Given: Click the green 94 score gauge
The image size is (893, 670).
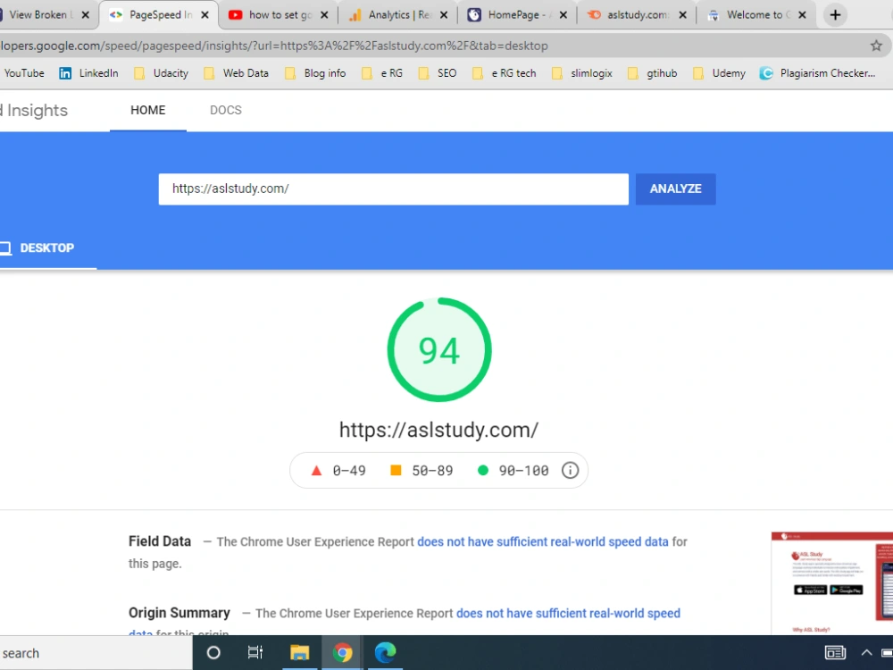Looking at the screenshot, I should point(439,349).
